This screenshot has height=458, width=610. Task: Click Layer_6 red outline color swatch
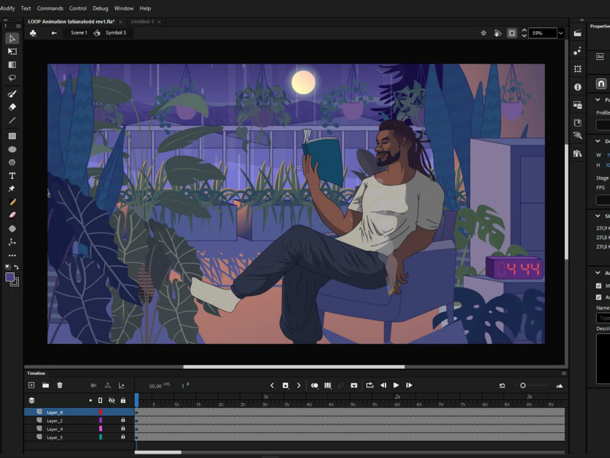point(101,412)
